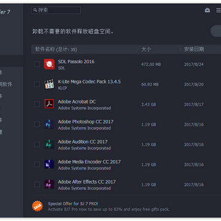The image size is (221, 221).
Task: Open the Special Offer for IU 7 PRO link
Action: click(x=73, y=204)
